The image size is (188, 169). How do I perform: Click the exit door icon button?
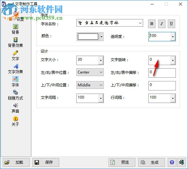tap(181, 162)
